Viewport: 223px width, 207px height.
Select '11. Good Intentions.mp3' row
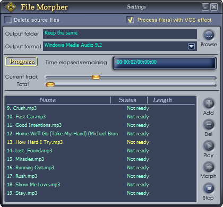tap(101, 125)
